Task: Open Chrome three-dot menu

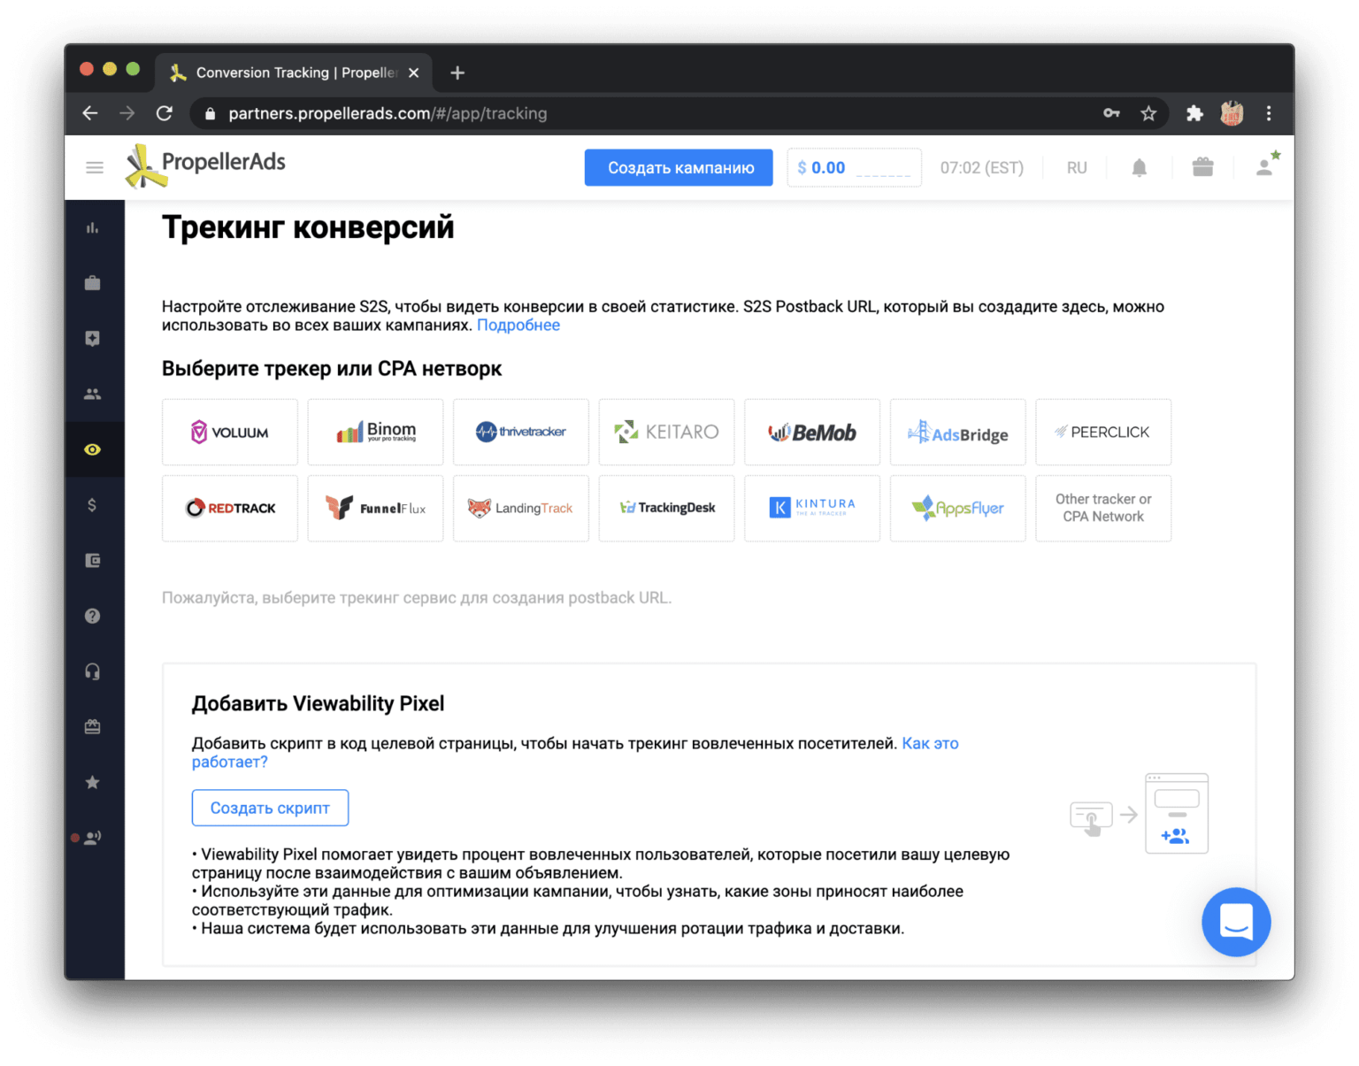Action: pos(1269,113)
